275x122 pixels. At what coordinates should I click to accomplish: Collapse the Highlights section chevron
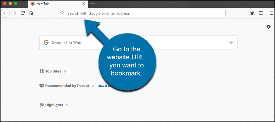[x=67, y=105]
